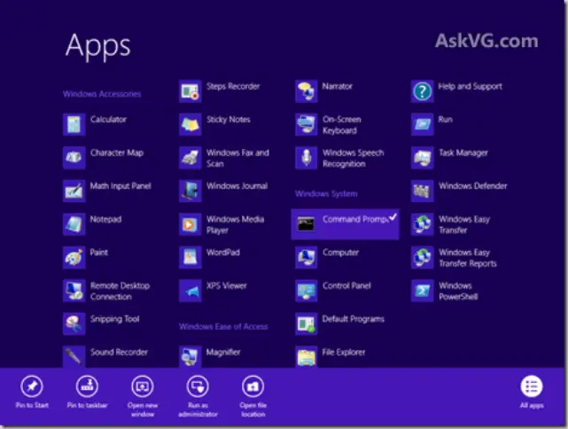
Task: Click the XPS Viewer icon
Action: 191,291
